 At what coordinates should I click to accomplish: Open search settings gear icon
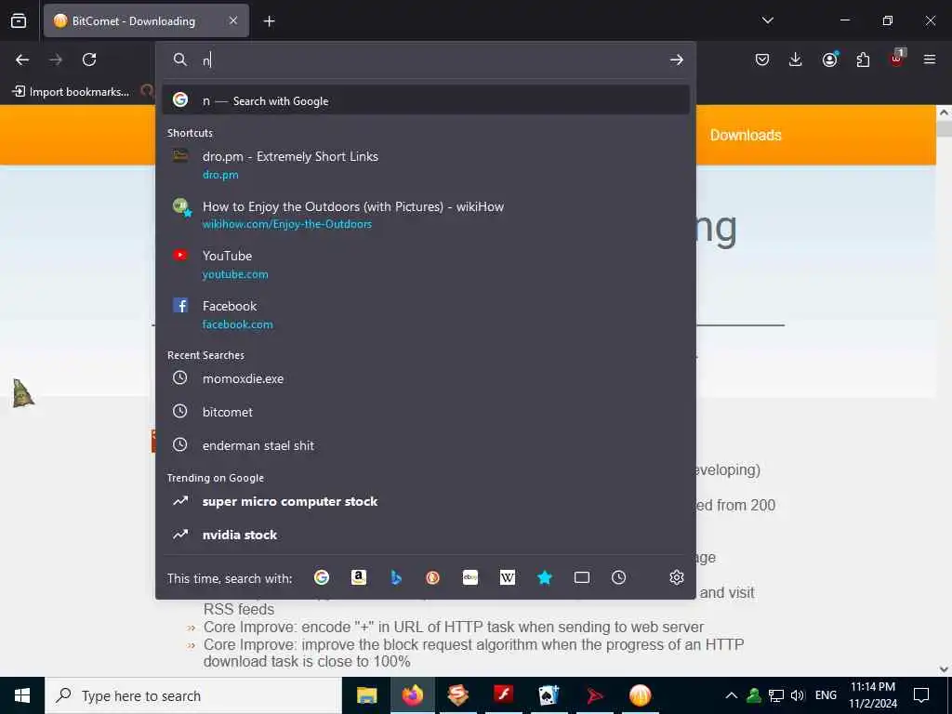(x=677, y=577)
